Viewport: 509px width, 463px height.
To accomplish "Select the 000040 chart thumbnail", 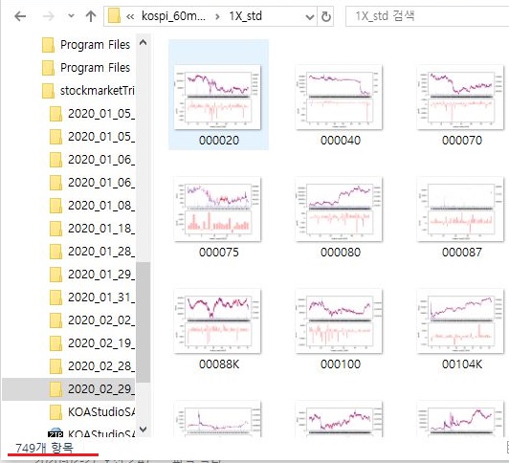I will [x=339, y=97].
